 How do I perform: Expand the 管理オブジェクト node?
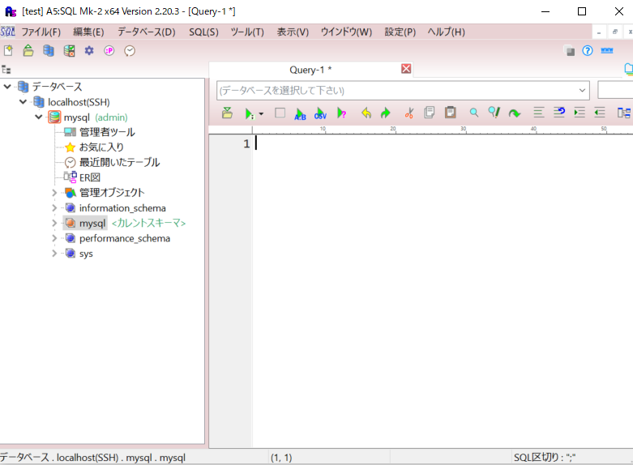point(54,193)
